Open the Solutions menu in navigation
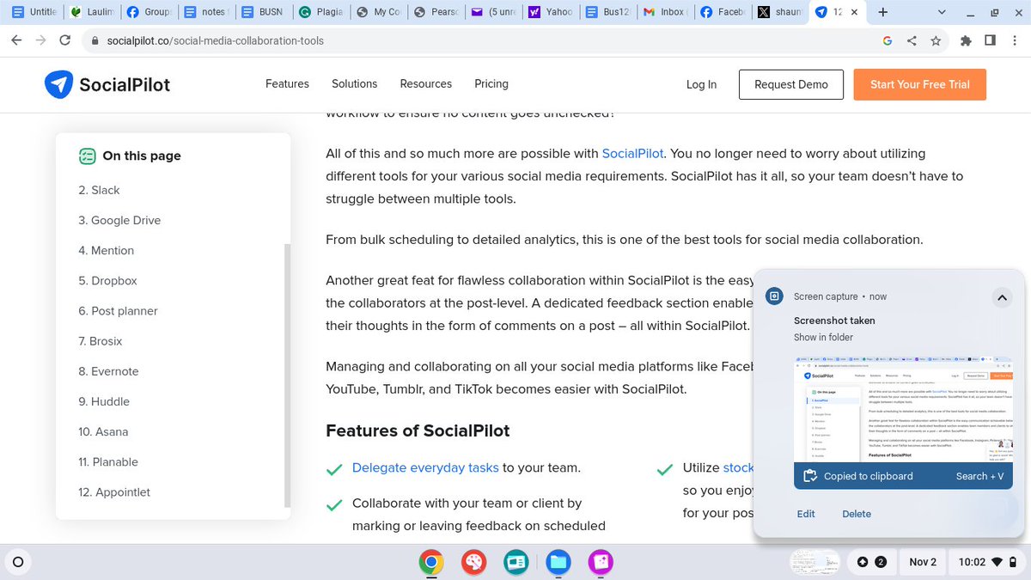This screenshot has width=1031, height=580. [x=355, y=84]
